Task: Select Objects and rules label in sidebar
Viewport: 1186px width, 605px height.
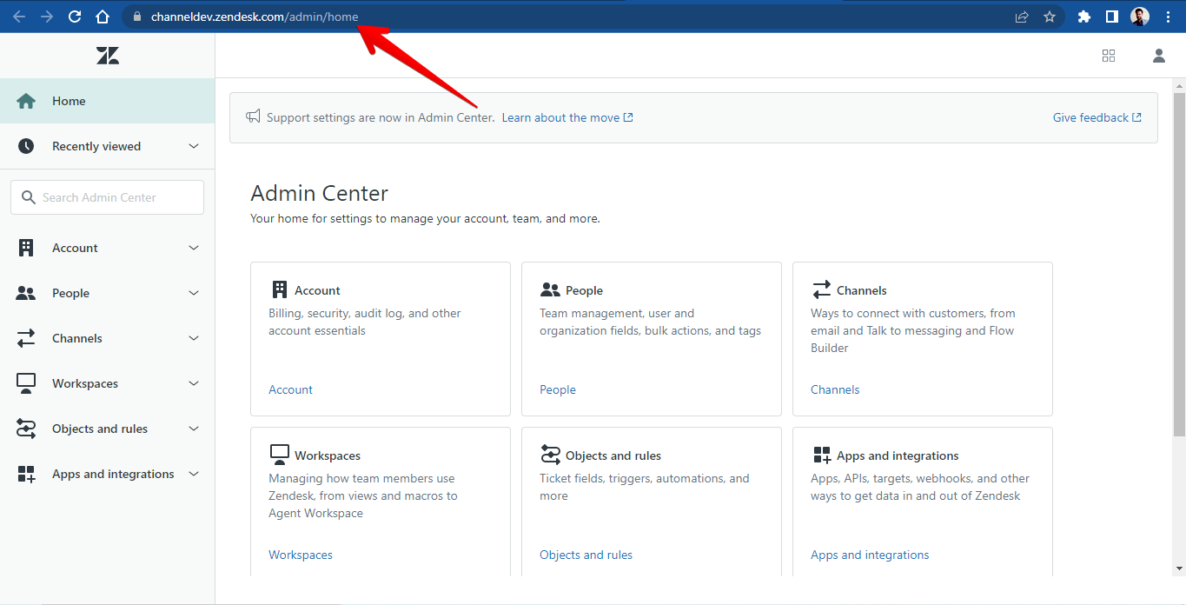Action: click(x=100, y=429)
